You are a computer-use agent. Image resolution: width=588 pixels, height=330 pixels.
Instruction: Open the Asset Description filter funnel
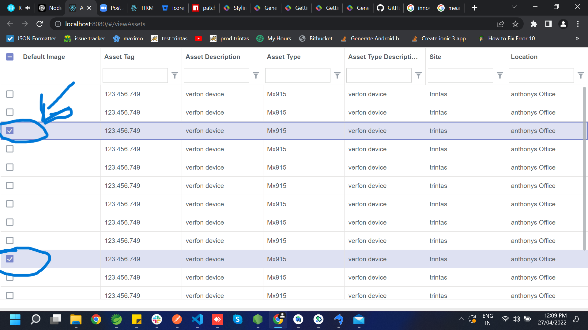coord(256,75)
